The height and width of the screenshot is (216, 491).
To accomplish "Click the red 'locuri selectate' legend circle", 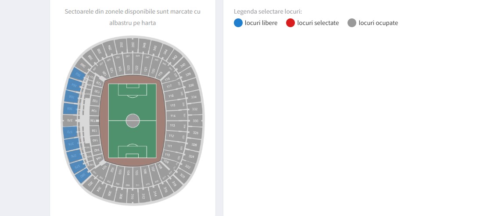I will [290, 23].
